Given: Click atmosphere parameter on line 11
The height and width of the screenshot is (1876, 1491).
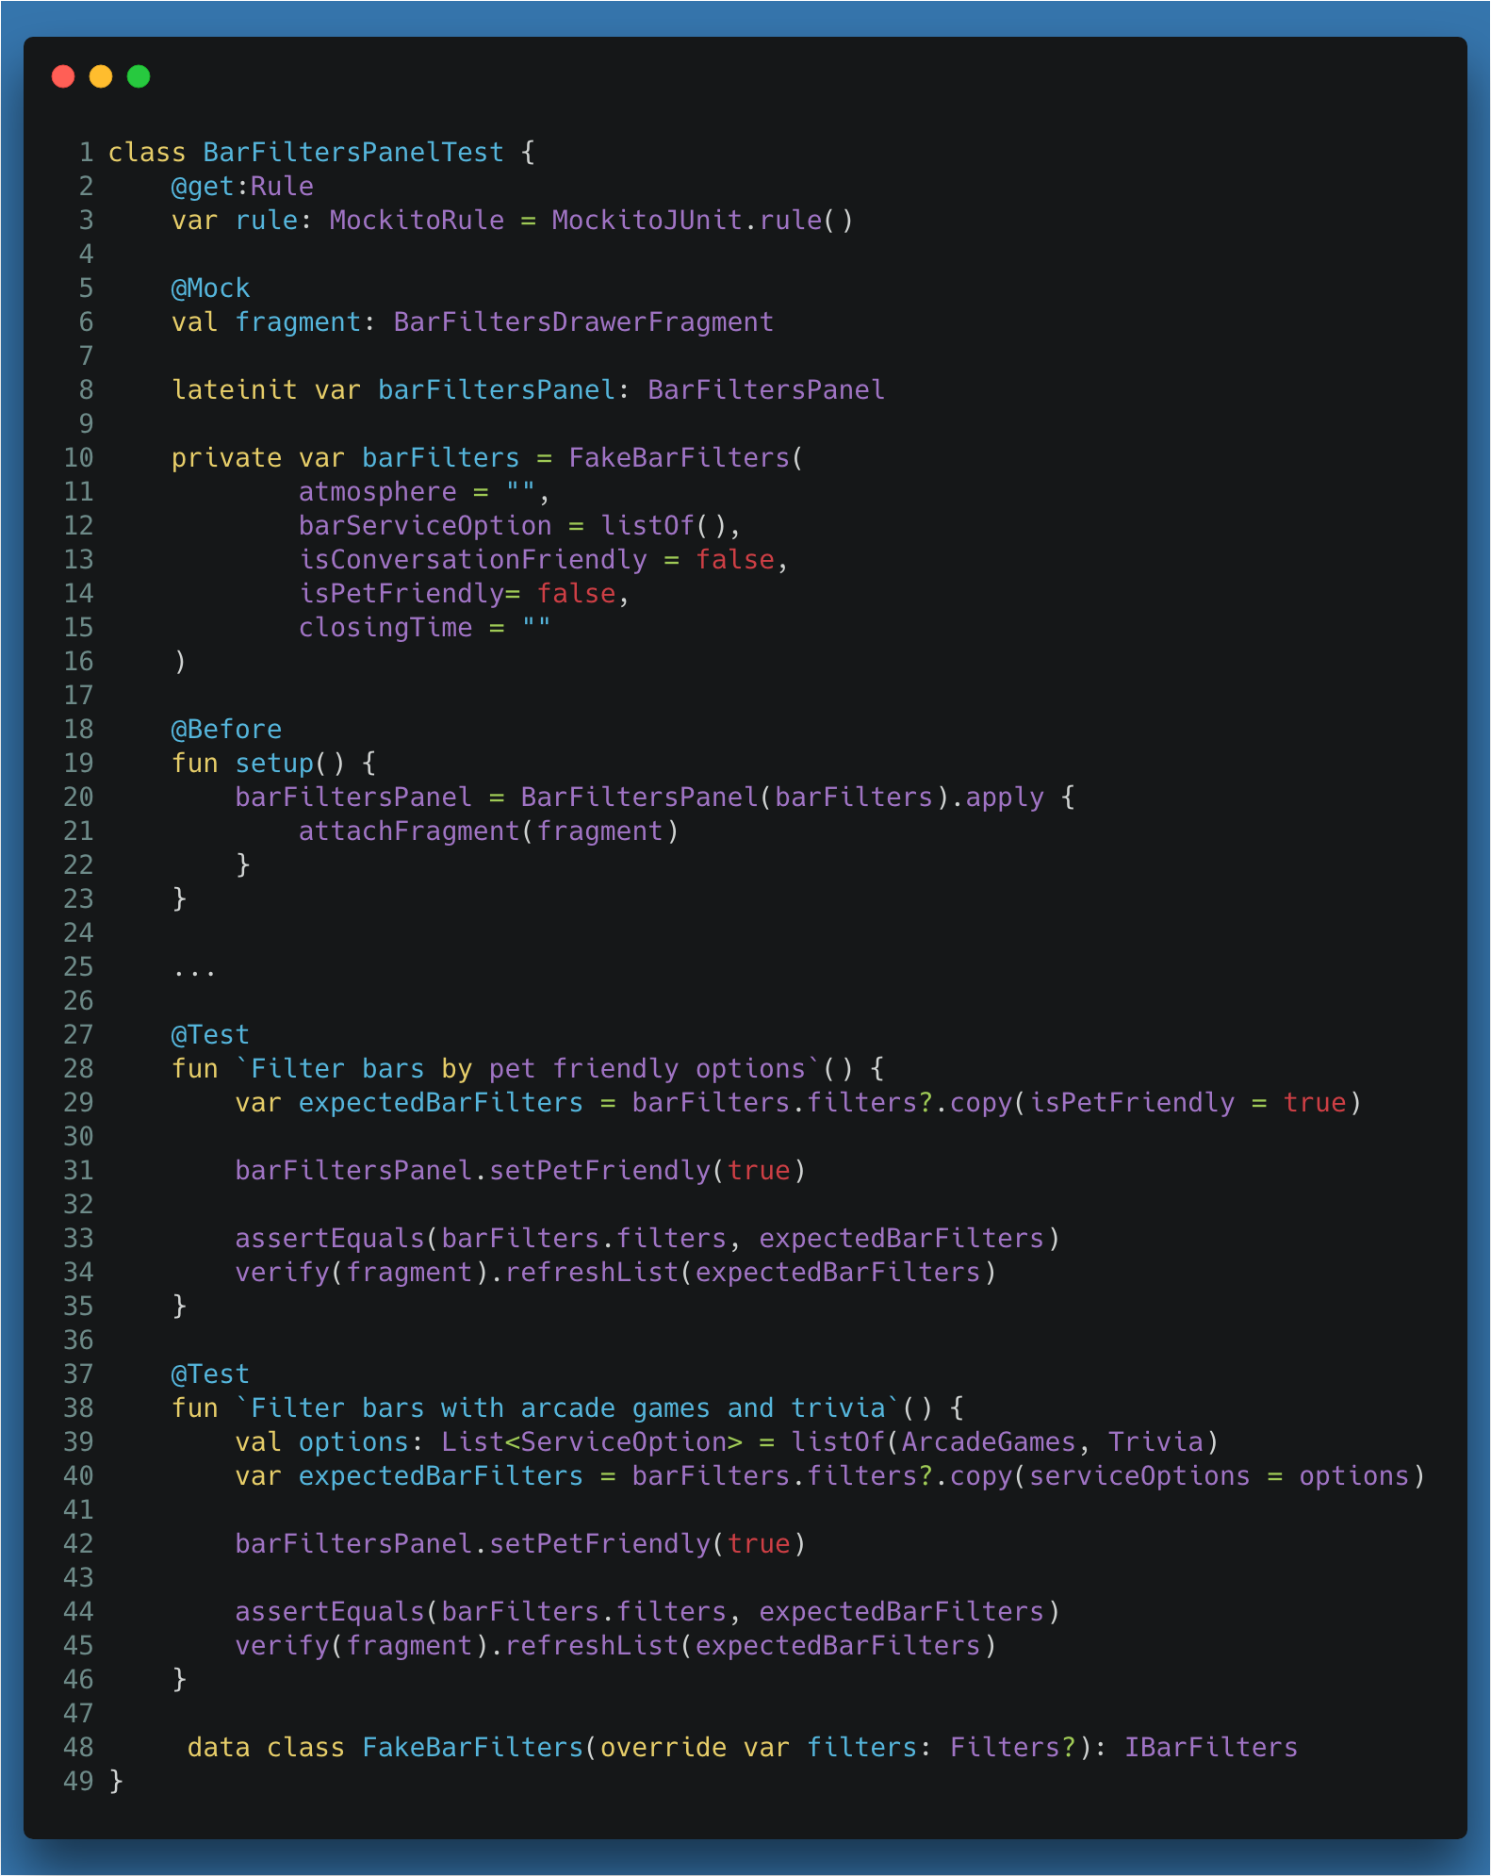Looking at the screenshot, I should click(377, 492).
